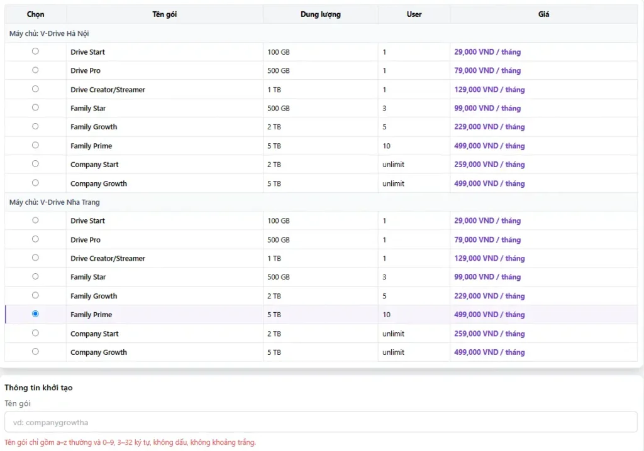Select the Drive Start plan on V-Drive Nha Trang
This screenshot has width=644, height=451.
point(35,220)
